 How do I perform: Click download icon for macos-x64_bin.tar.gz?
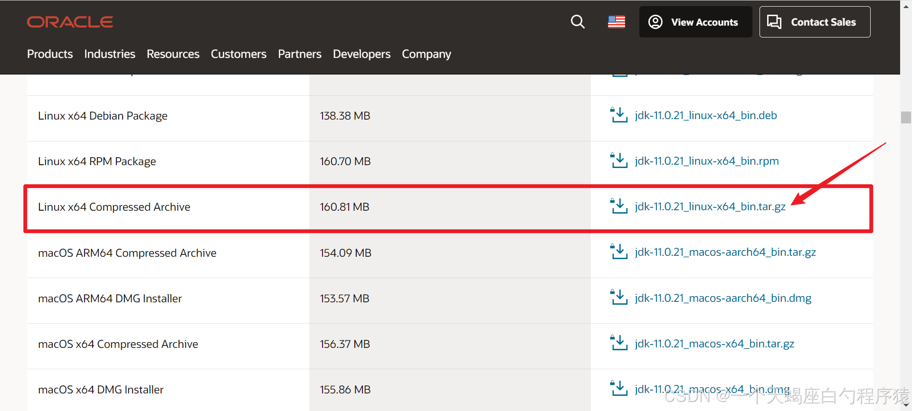point(619,344)
